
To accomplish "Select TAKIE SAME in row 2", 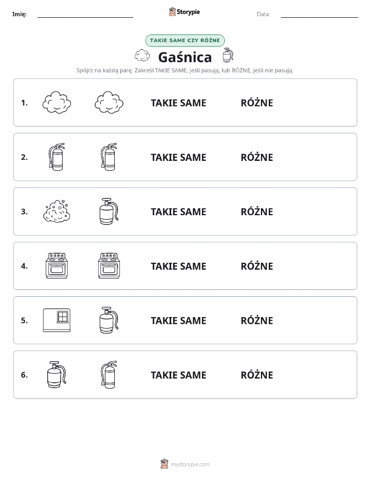I will tap(178, 157).
